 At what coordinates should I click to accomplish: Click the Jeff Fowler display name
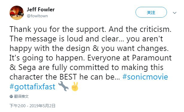click(41, 10)
